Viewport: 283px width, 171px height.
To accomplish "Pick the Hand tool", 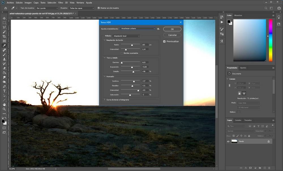I will pos(4,104).
